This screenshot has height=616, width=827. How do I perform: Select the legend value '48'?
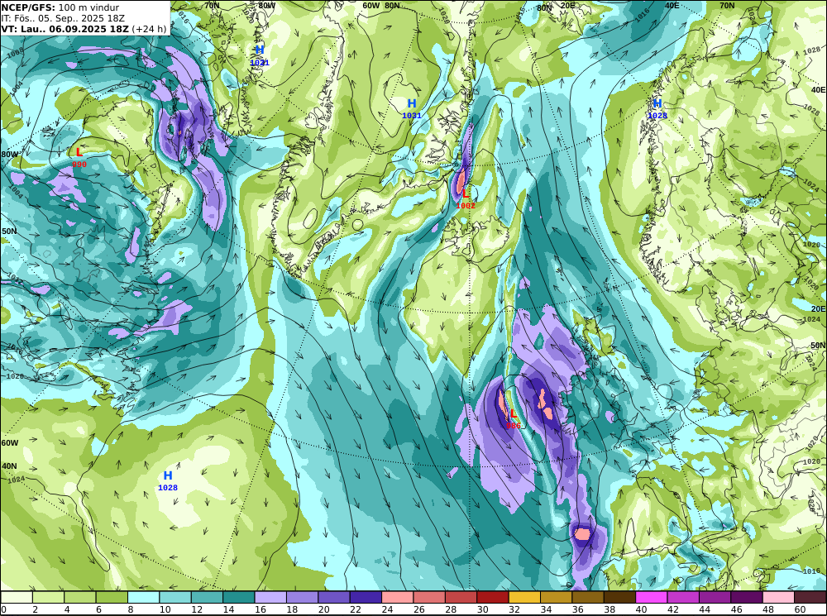(x=768, y=609)
